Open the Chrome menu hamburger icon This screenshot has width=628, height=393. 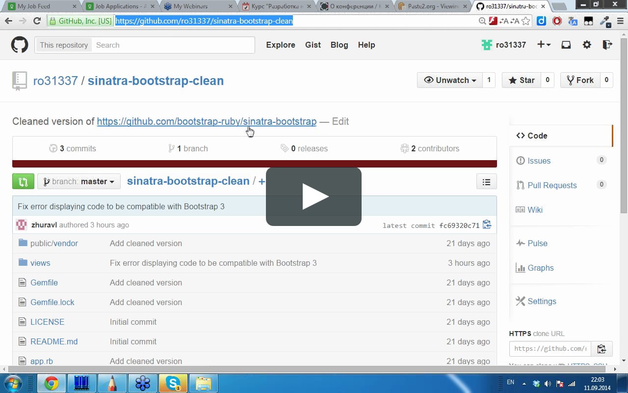point(620,21)
